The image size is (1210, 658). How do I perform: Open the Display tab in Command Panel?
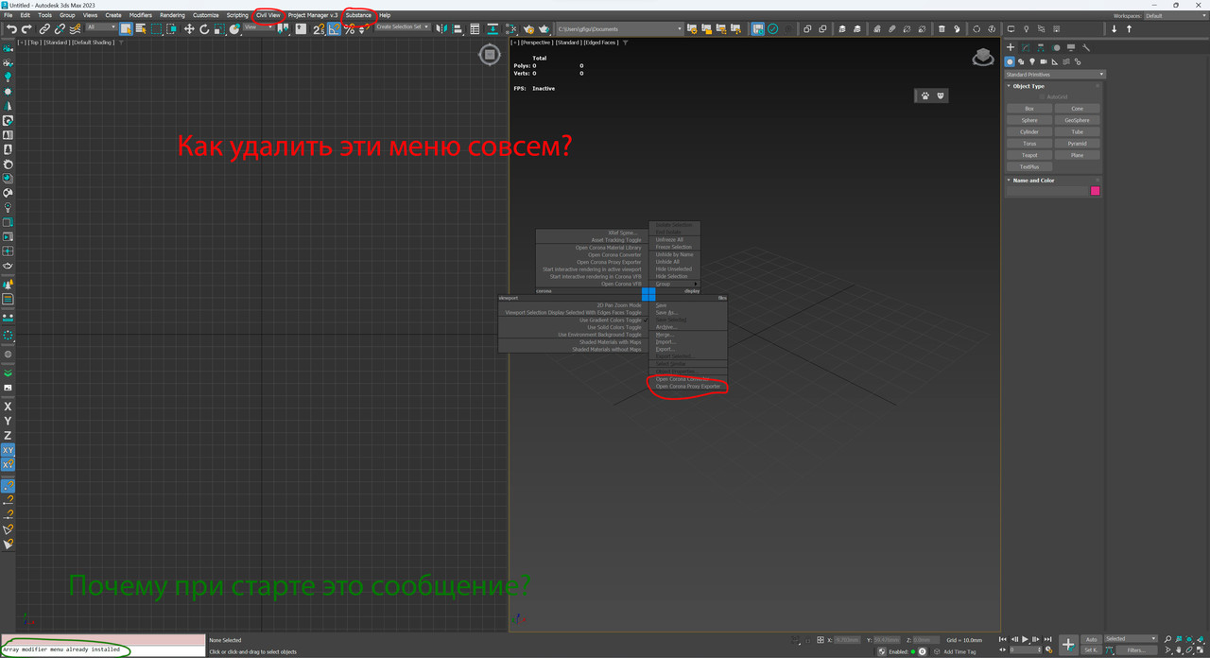[x=1071, y=47]
